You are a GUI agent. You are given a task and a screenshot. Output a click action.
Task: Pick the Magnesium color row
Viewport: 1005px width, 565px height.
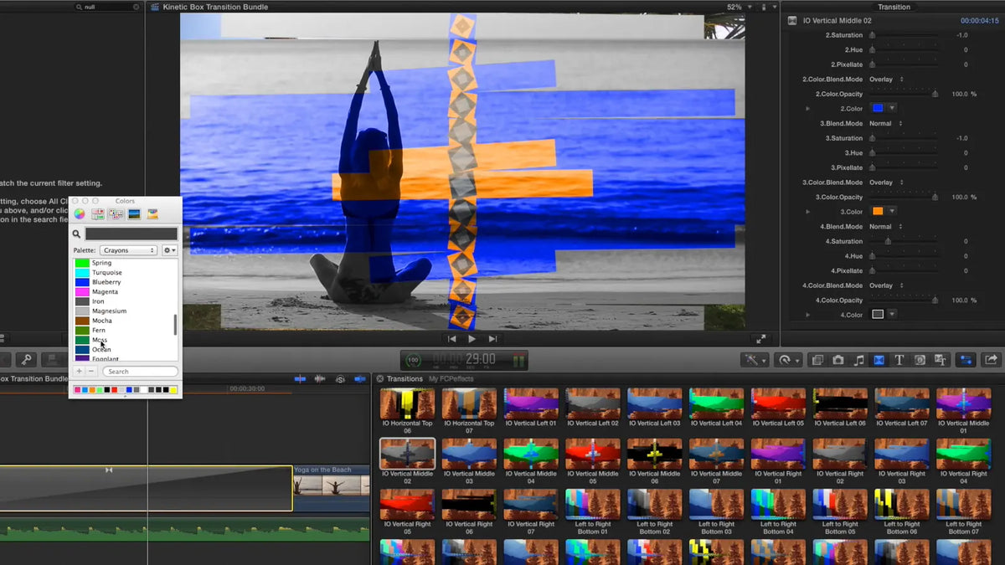[x=124, y=311]
